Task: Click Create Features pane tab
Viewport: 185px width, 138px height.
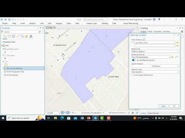Action: point(153,113)
